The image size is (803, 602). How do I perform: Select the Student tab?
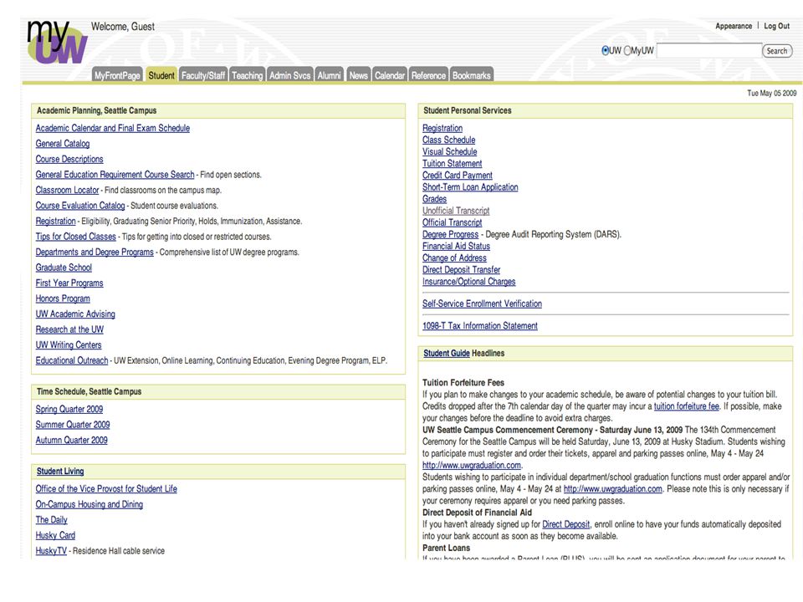tap(161, 75)
